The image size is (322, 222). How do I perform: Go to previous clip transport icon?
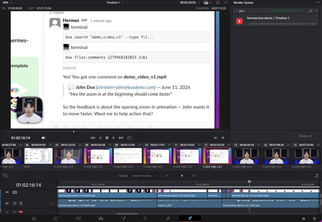[222, 138]
